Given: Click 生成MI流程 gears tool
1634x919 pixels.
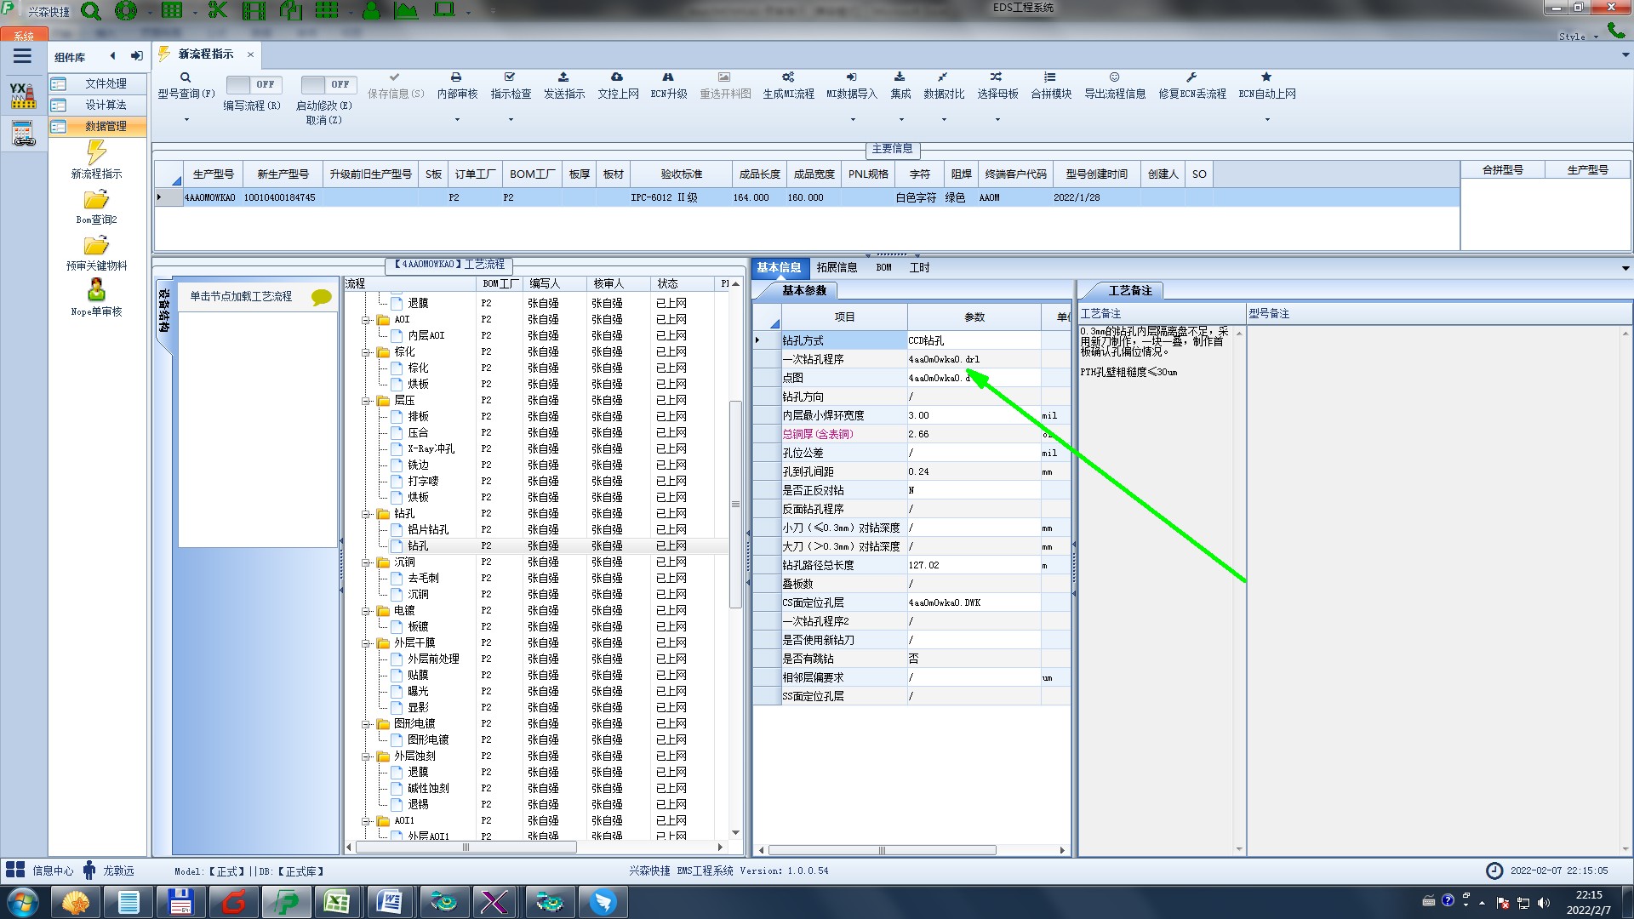Looking at the screenshot, I should pos(788,86).
